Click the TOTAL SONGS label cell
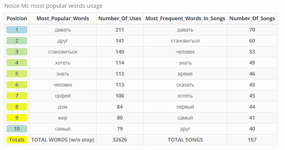The height and width of the screenshot is (150, 285). [x=185, y=140]
